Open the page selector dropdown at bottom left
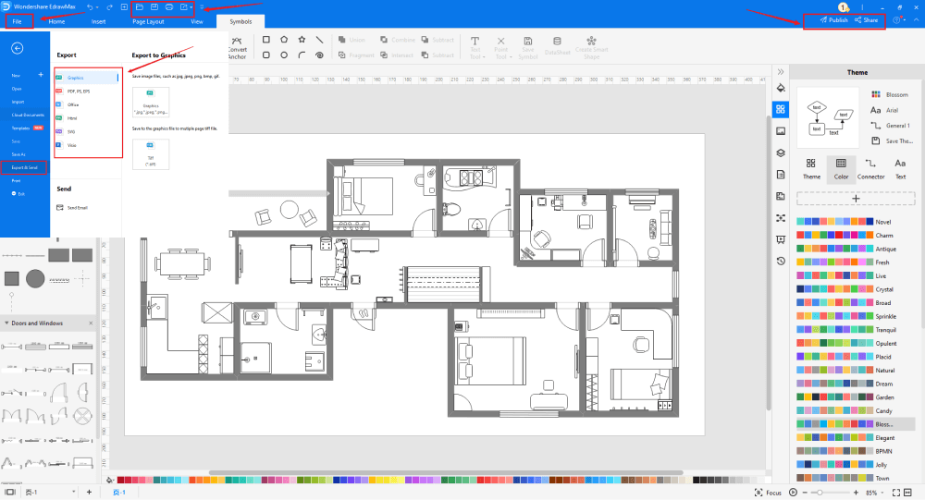925x500 pixels. (74, 492)
